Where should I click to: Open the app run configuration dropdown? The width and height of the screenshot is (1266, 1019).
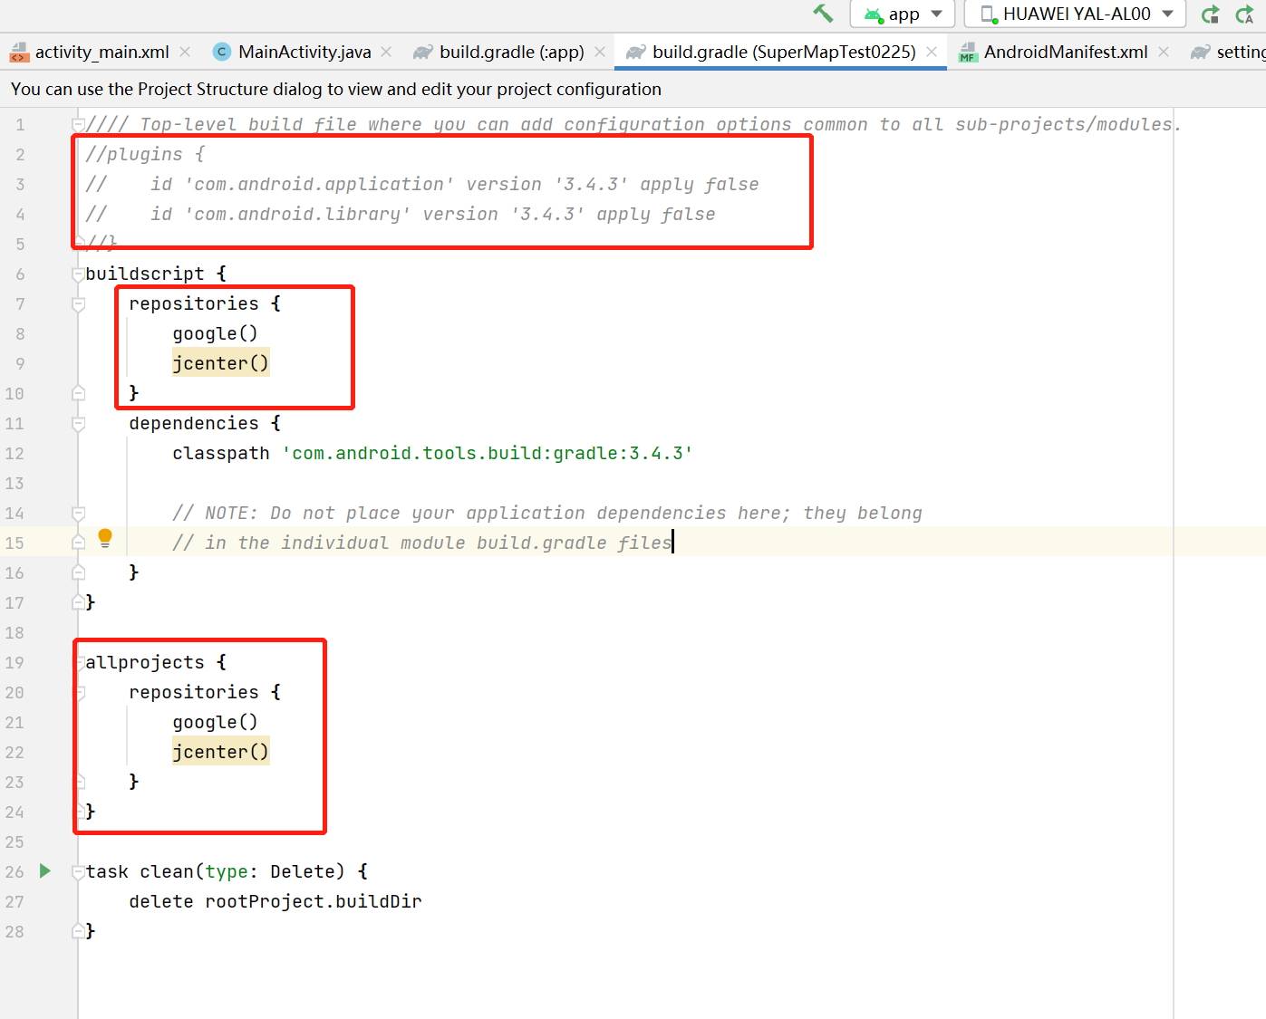[x=903, y=14]
